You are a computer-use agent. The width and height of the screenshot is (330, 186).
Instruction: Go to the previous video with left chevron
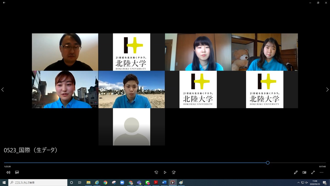[3, 90]
